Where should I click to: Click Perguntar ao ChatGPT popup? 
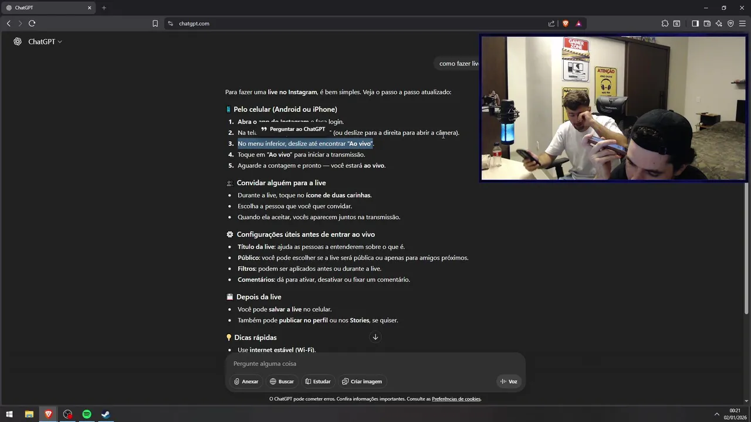(x=293, y=129)
